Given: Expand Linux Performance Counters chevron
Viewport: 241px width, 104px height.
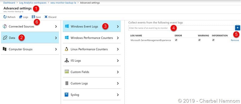Looking at the screenshot, I should [118, 49].
